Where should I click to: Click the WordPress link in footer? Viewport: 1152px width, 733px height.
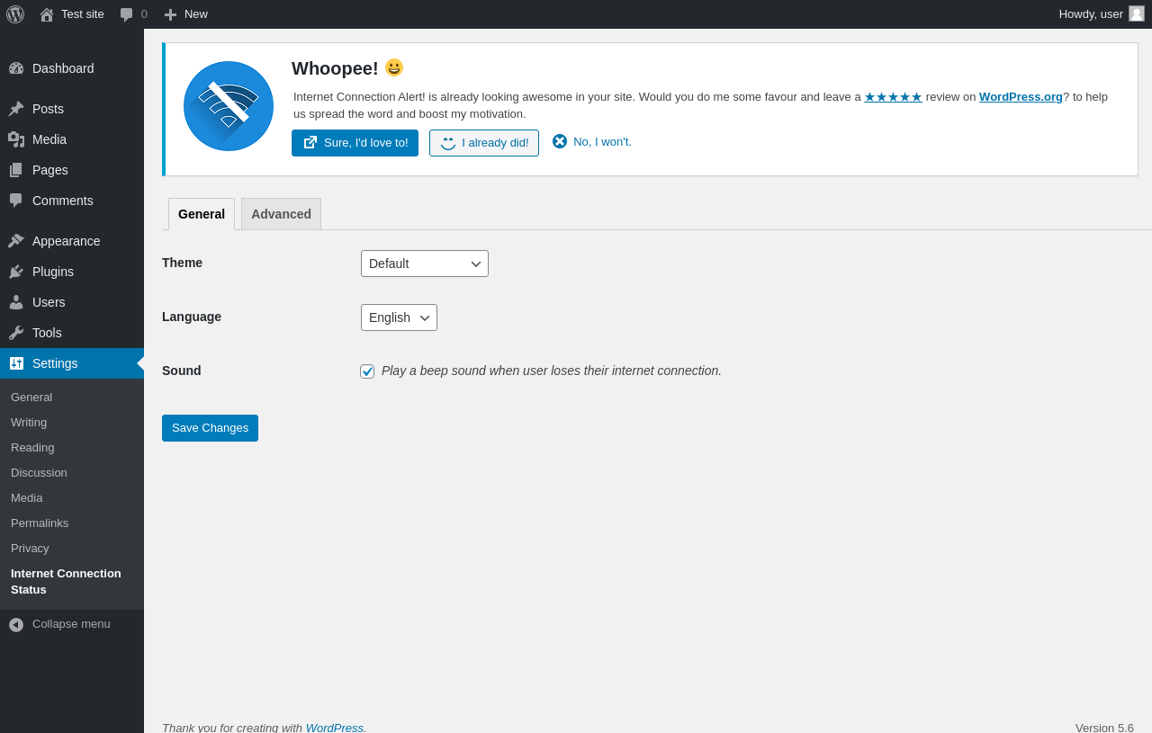pyautogui.click(x=335, y=728)
